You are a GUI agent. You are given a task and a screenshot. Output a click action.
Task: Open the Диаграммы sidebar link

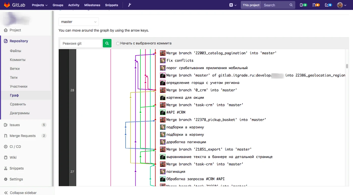point(20,113)
